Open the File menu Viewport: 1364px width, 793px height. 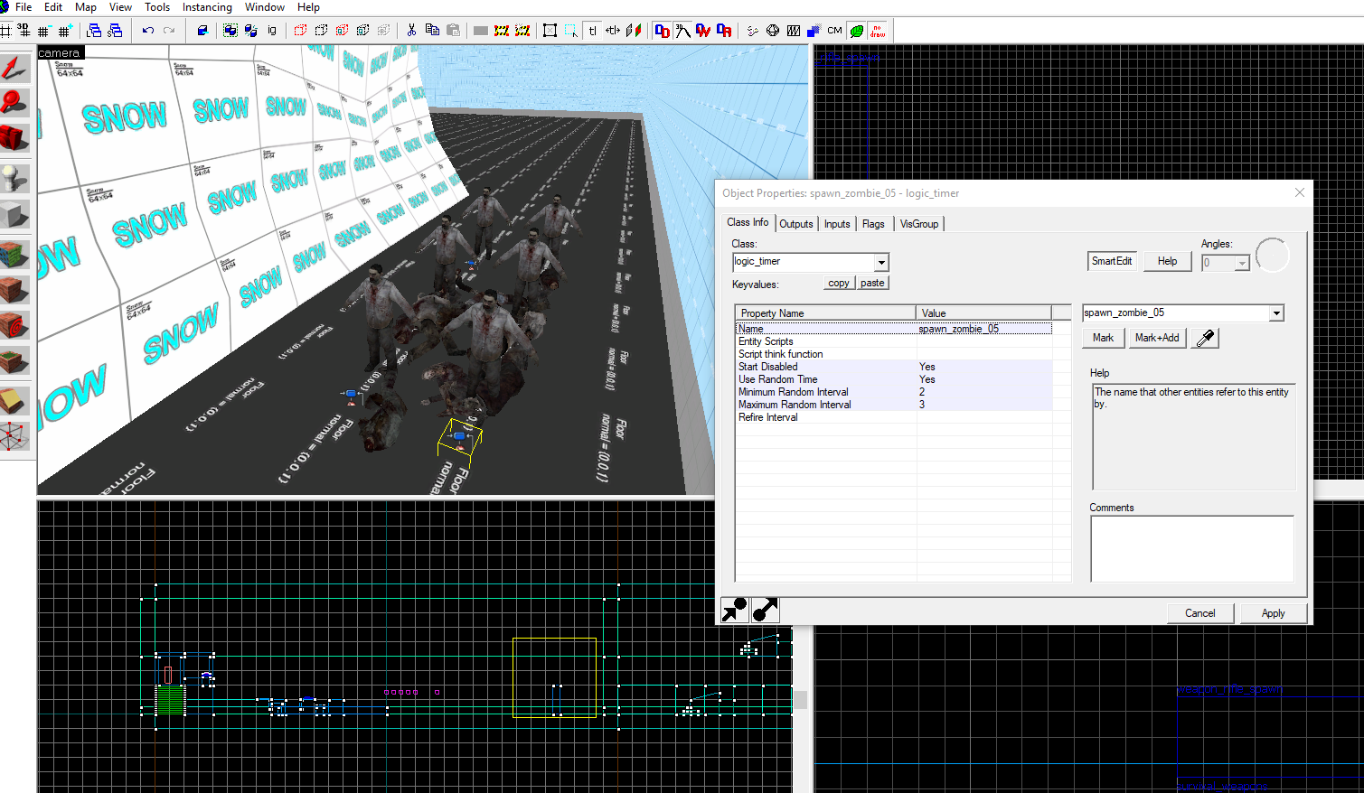(x=24, y=7)
